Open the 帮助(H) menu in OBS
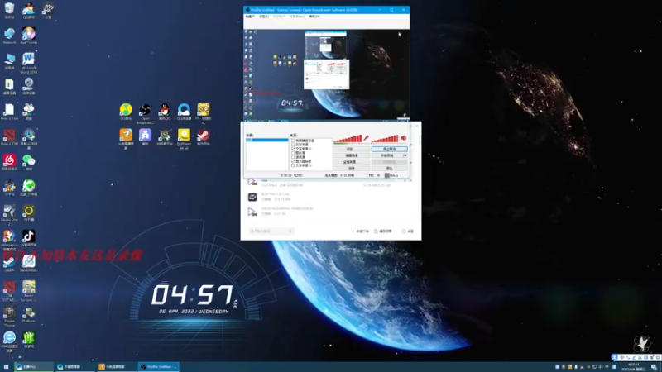The height and width of the screenshot is (372, 662). 314,17
